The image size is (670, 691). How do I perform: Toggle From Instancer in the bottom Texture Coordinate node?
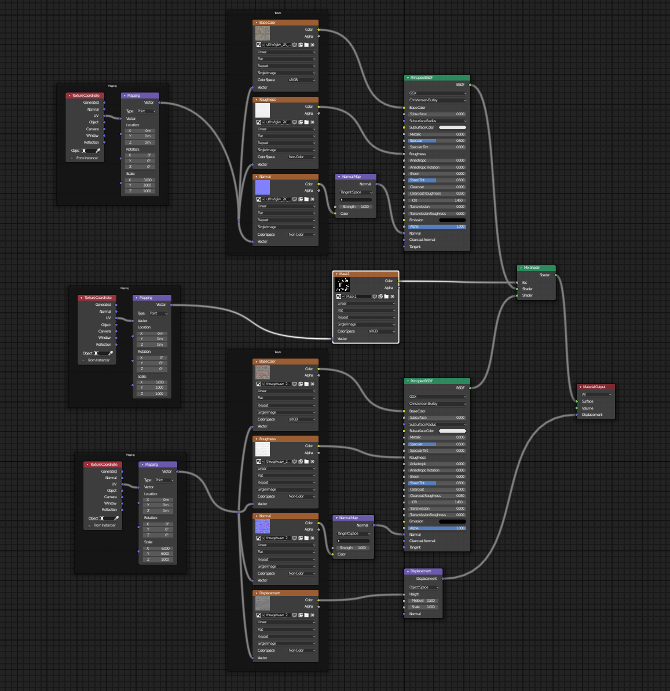click(x=90, y=525)
